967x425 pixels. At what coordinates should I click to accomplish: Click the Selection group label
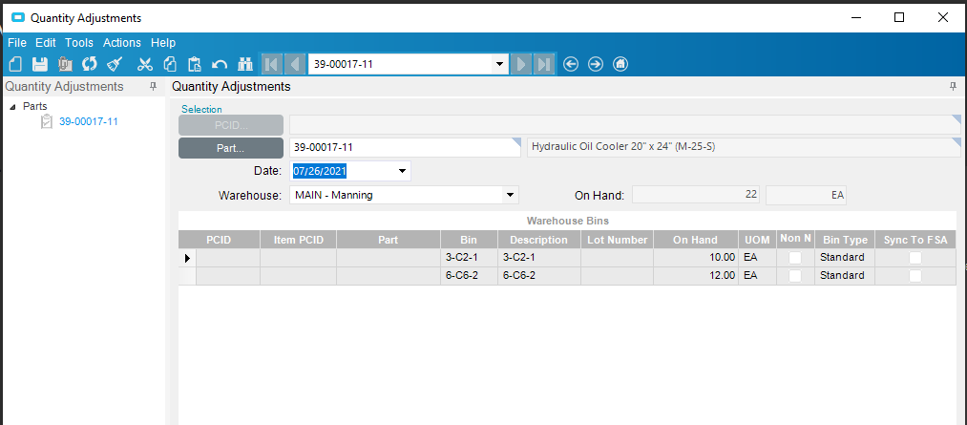coord(201,109)
